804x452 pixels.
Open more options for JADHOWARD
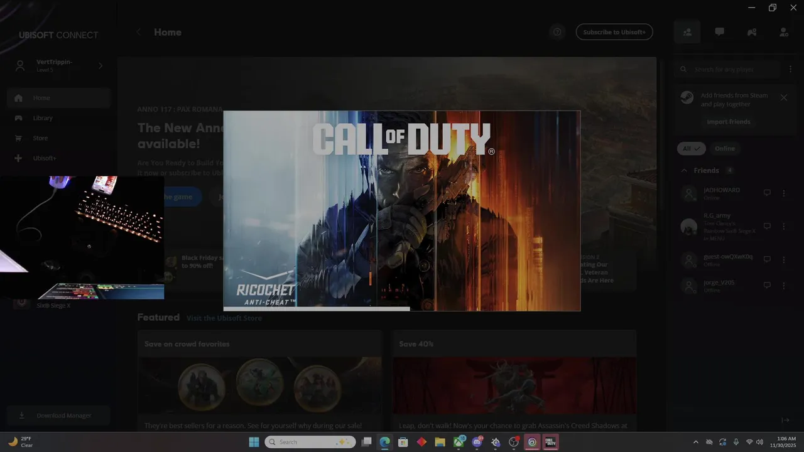(x=783, y=193)
